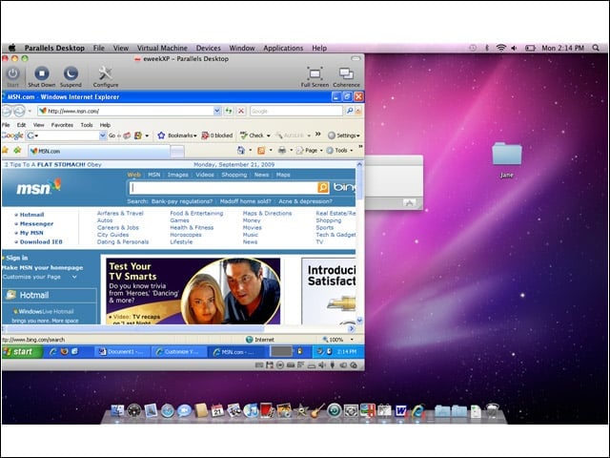The image size is (610, 458).
Task: Click the 0 blocked popup blocker button
Action: [217, 135]
